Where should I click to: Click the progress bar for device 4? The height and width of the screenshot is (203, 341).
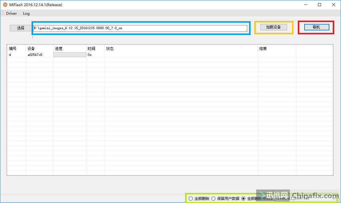pyautogui.click(x=70, y=55)
